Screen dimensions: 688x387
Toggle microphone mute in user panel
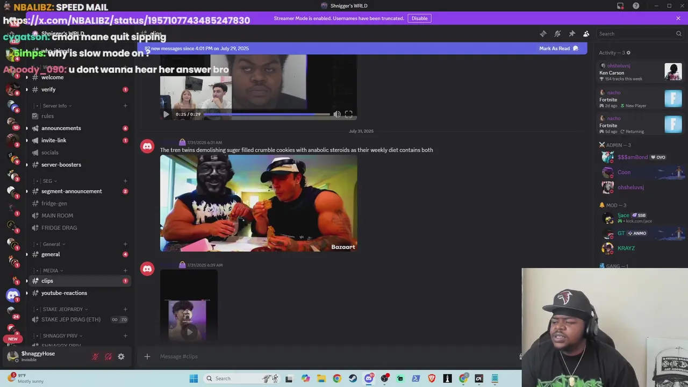pyautogui.click(x=95, y=356)
